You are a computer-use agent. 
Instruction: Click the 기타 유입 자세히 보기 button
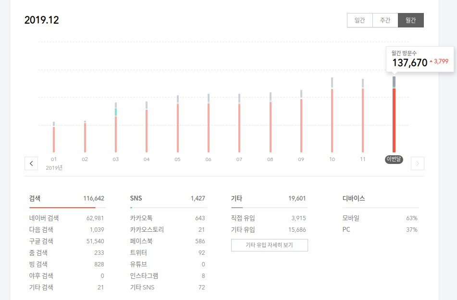[269, 245]
